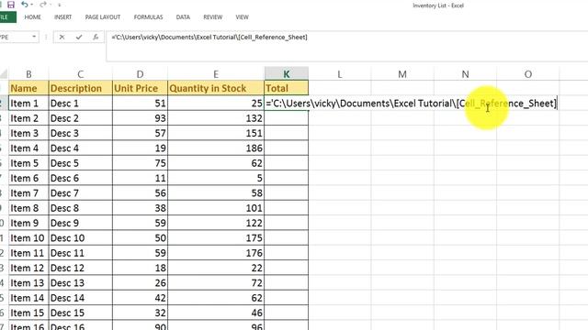Image resolution: width=588 pixels, height=330 pixels.
Task: Open the green FILE tab
Action: 6,17
